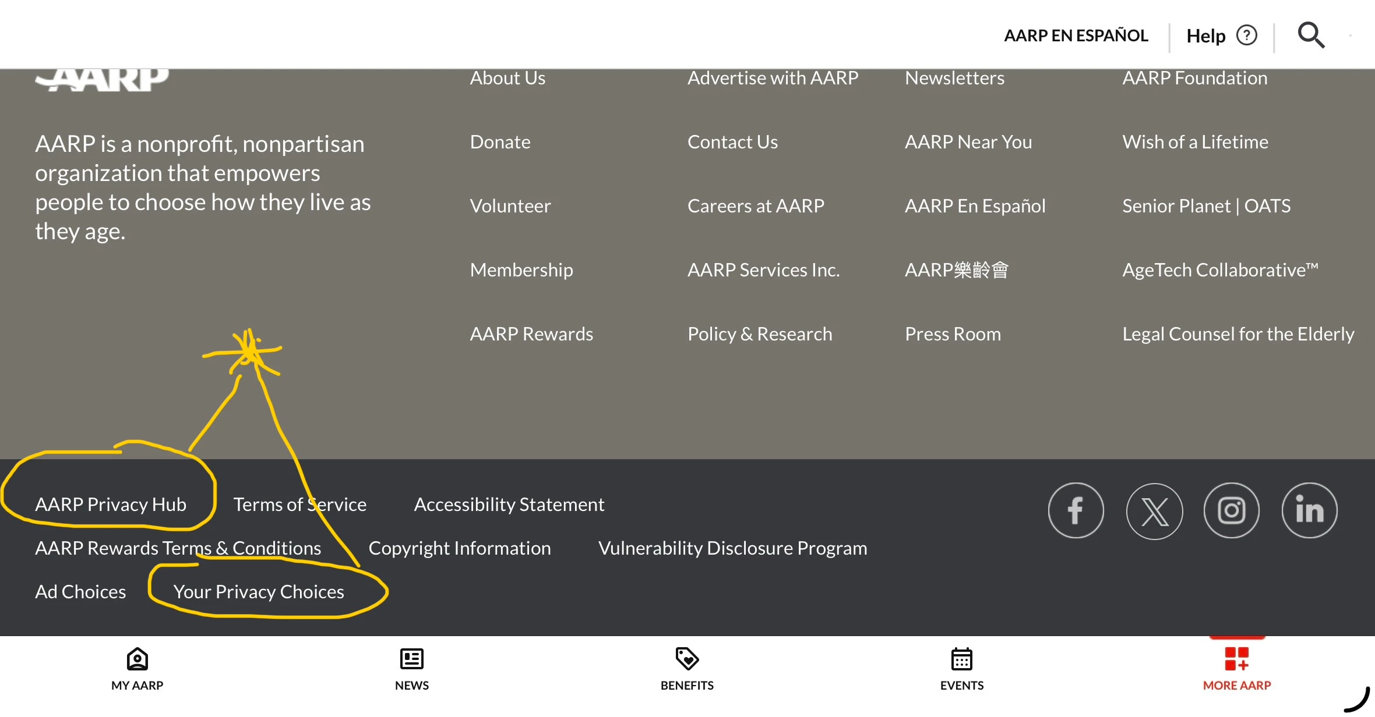Screen dimensions: 1375x717
Task: Open Vulnerability Disclosure Program link
Action: (x=733, y=548)
